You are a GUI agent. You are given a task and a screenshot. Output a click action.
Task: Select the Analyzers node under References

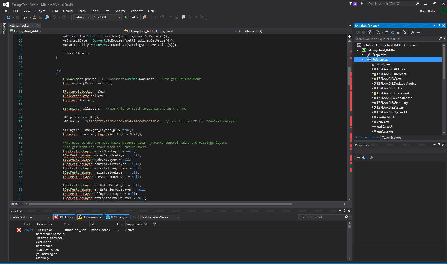[384, 64]
